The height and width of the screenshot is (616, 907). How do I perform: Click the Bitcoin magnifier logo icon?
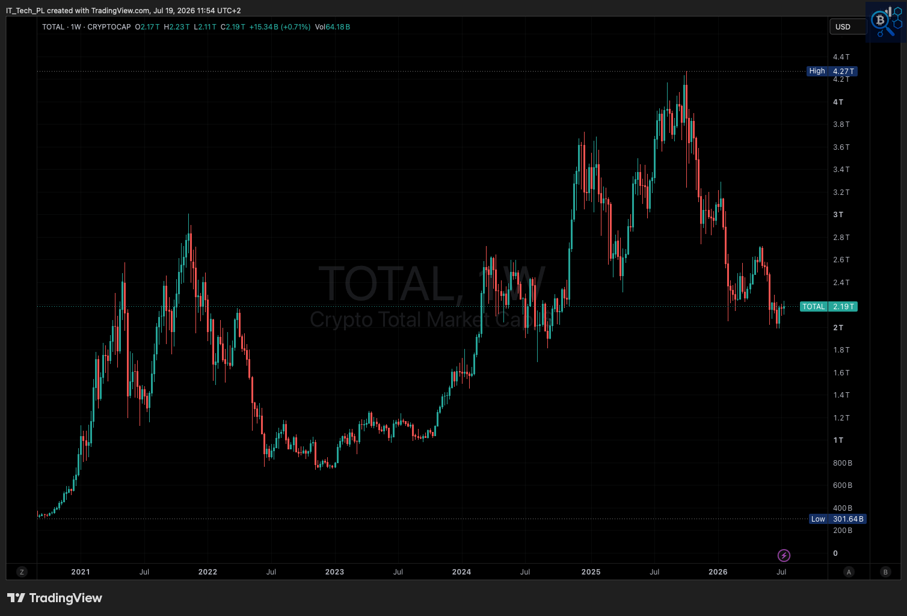(x=886, y=22)
